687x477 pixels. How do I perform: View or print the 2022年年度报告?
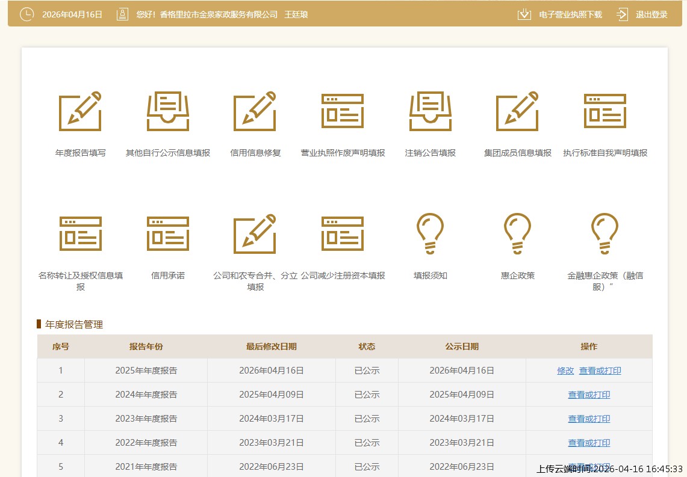(589, 443)
